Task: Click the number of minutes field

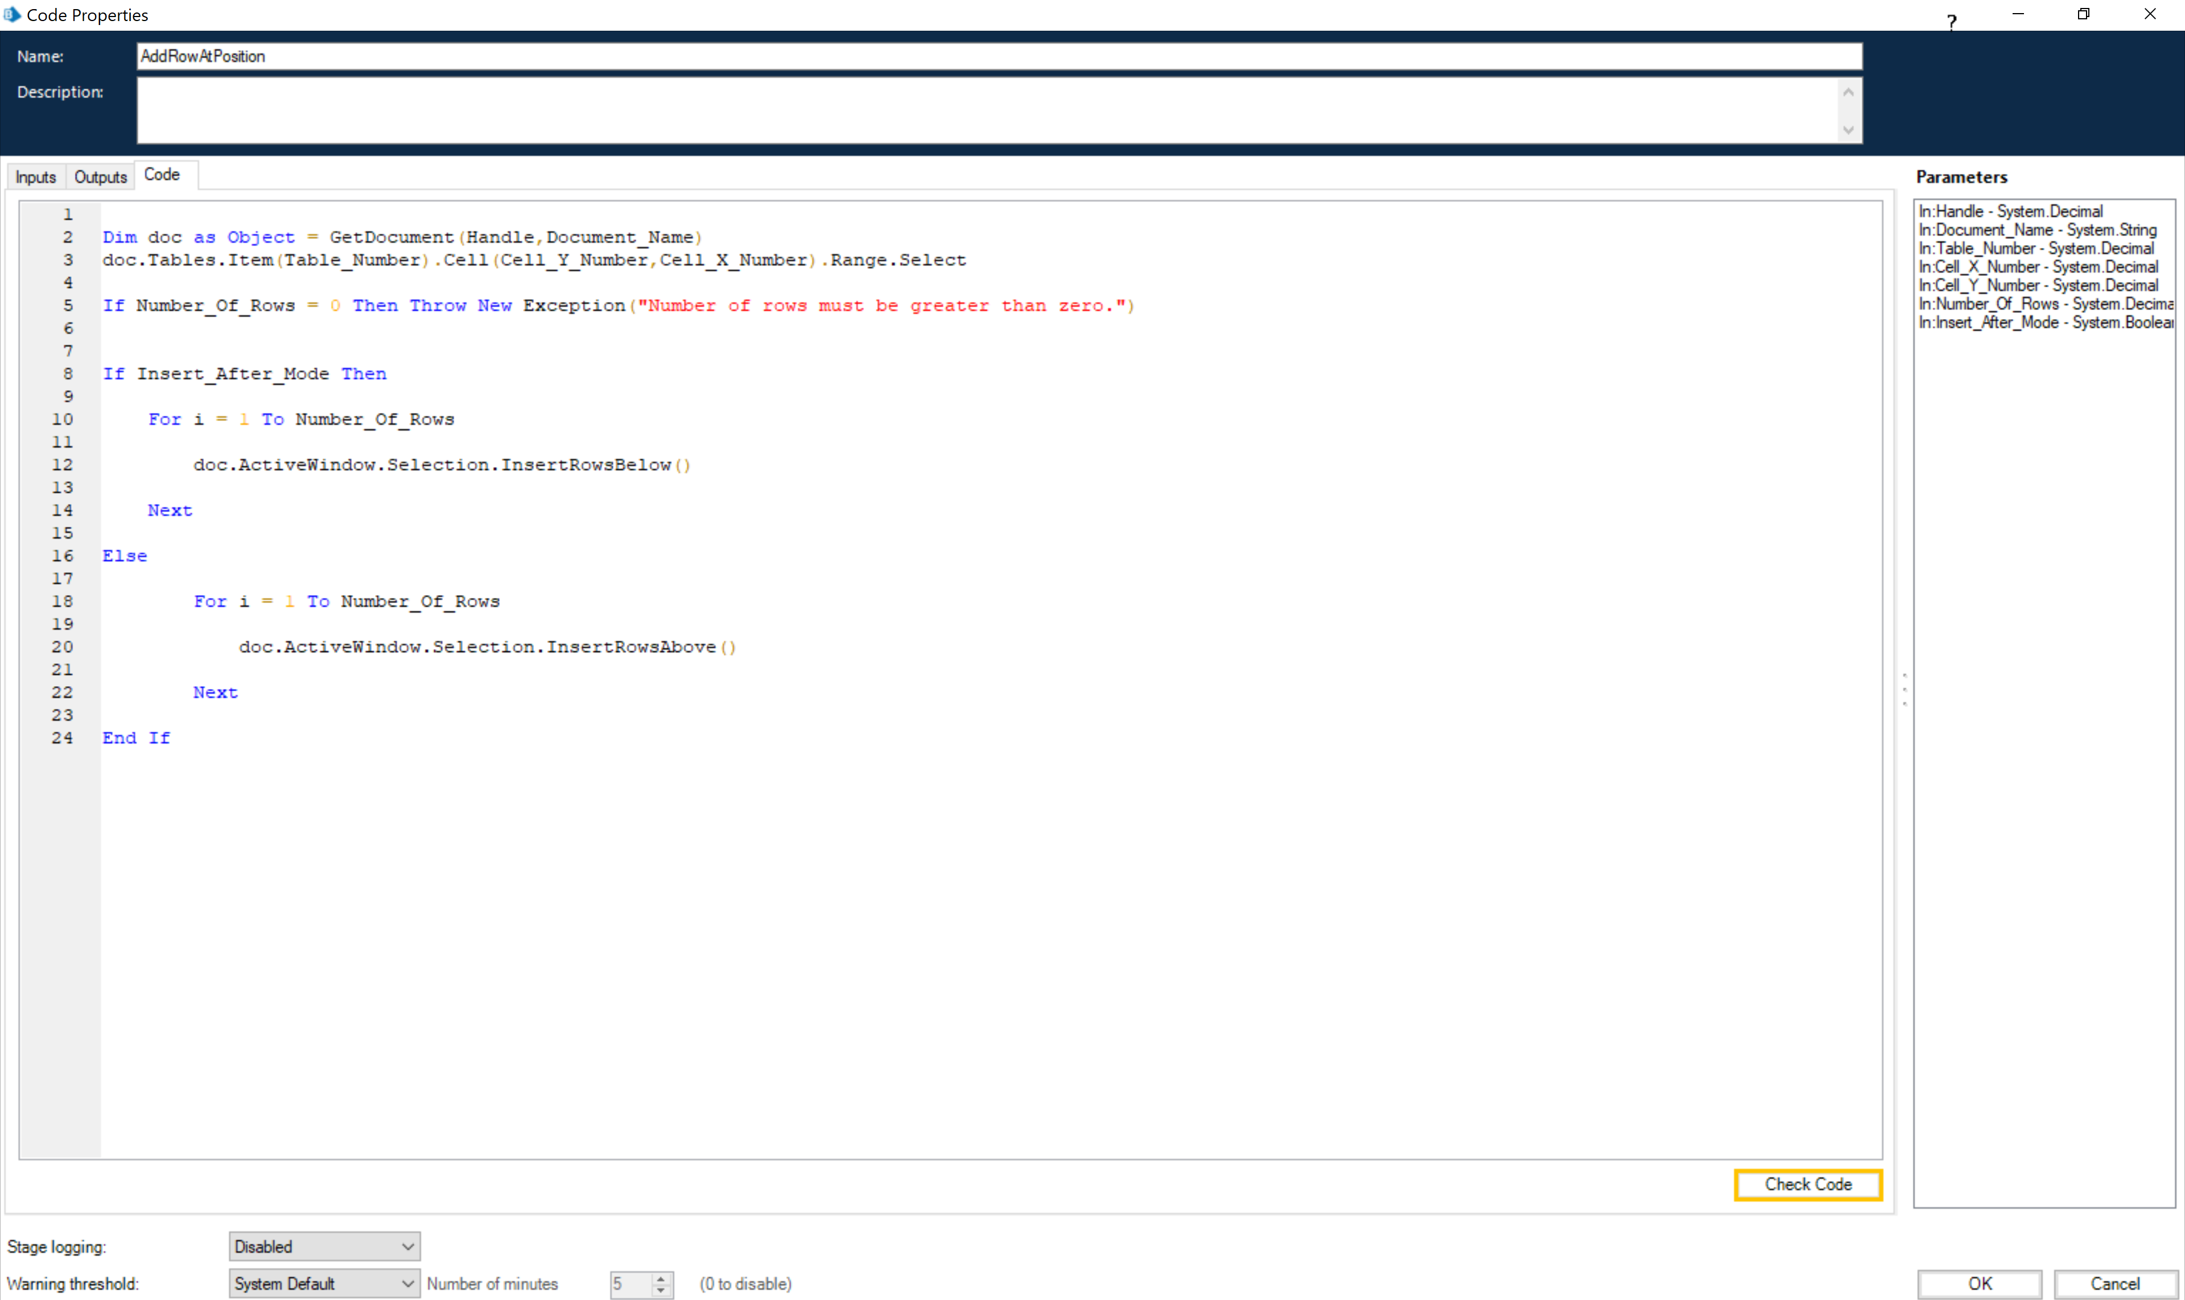Action: click(632, 1284)
